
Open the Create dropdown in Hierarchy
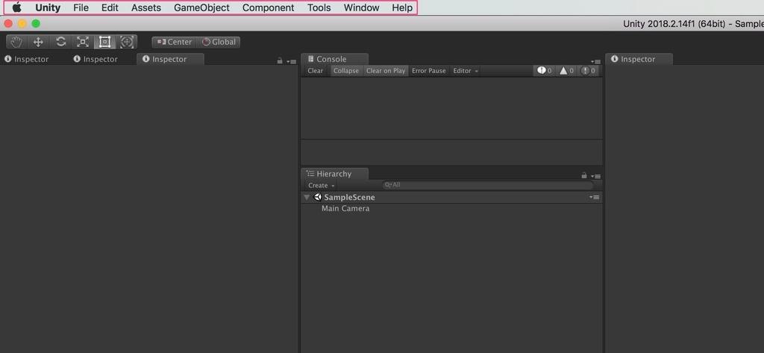(322, 185)
